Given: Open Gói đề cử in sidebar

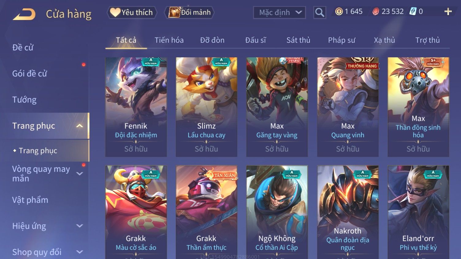Looking at the screenshot, I should click(x=30, y=74).
